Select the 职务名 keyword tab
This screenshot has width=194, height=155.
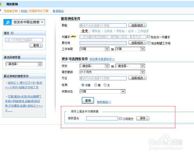pyautogui.click(x=96, y=31)
